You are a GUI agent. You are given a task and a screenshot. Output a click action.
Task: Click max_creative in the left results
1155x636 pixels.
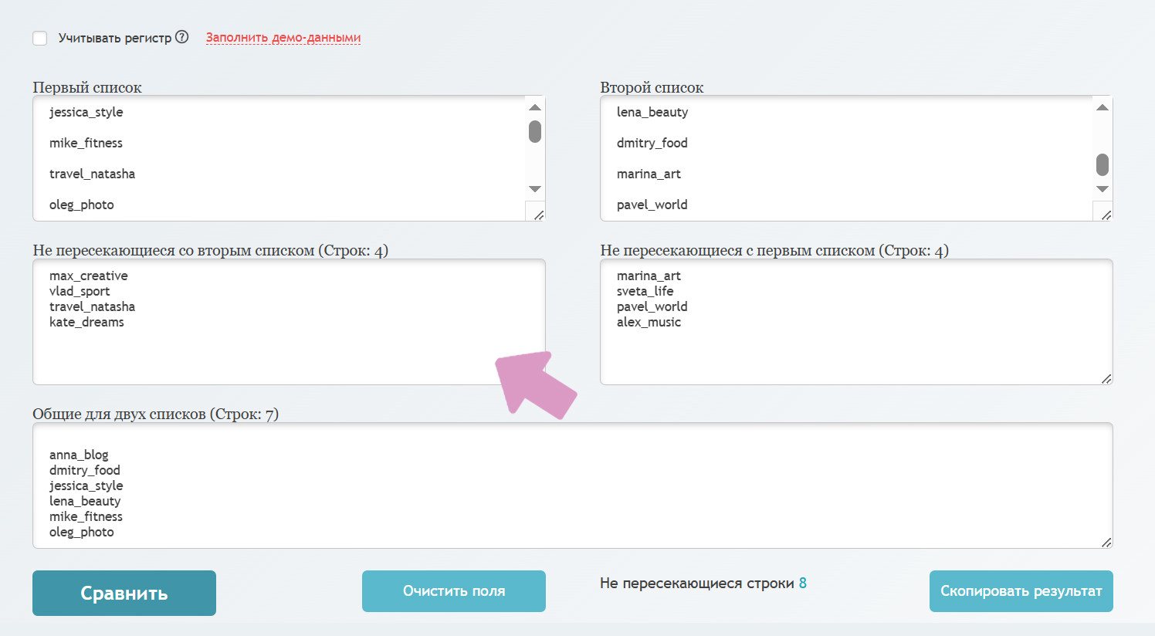[x=89, y=276]
